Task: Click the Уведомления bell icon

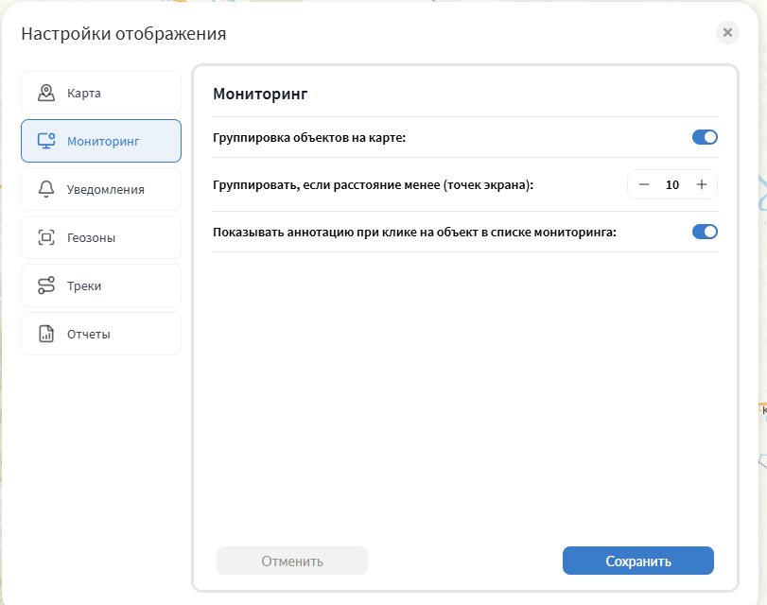Action: point(46,189)
